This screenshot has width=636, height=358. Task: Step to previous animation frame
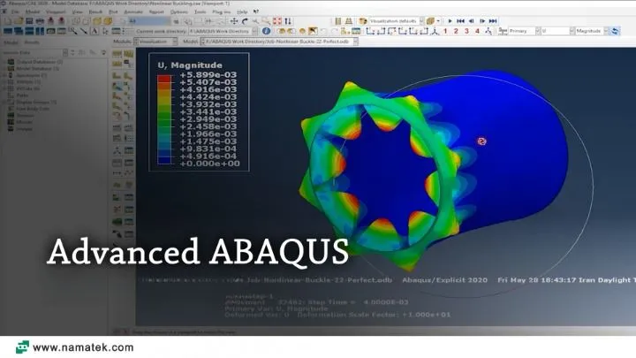[x=472, y=20]
